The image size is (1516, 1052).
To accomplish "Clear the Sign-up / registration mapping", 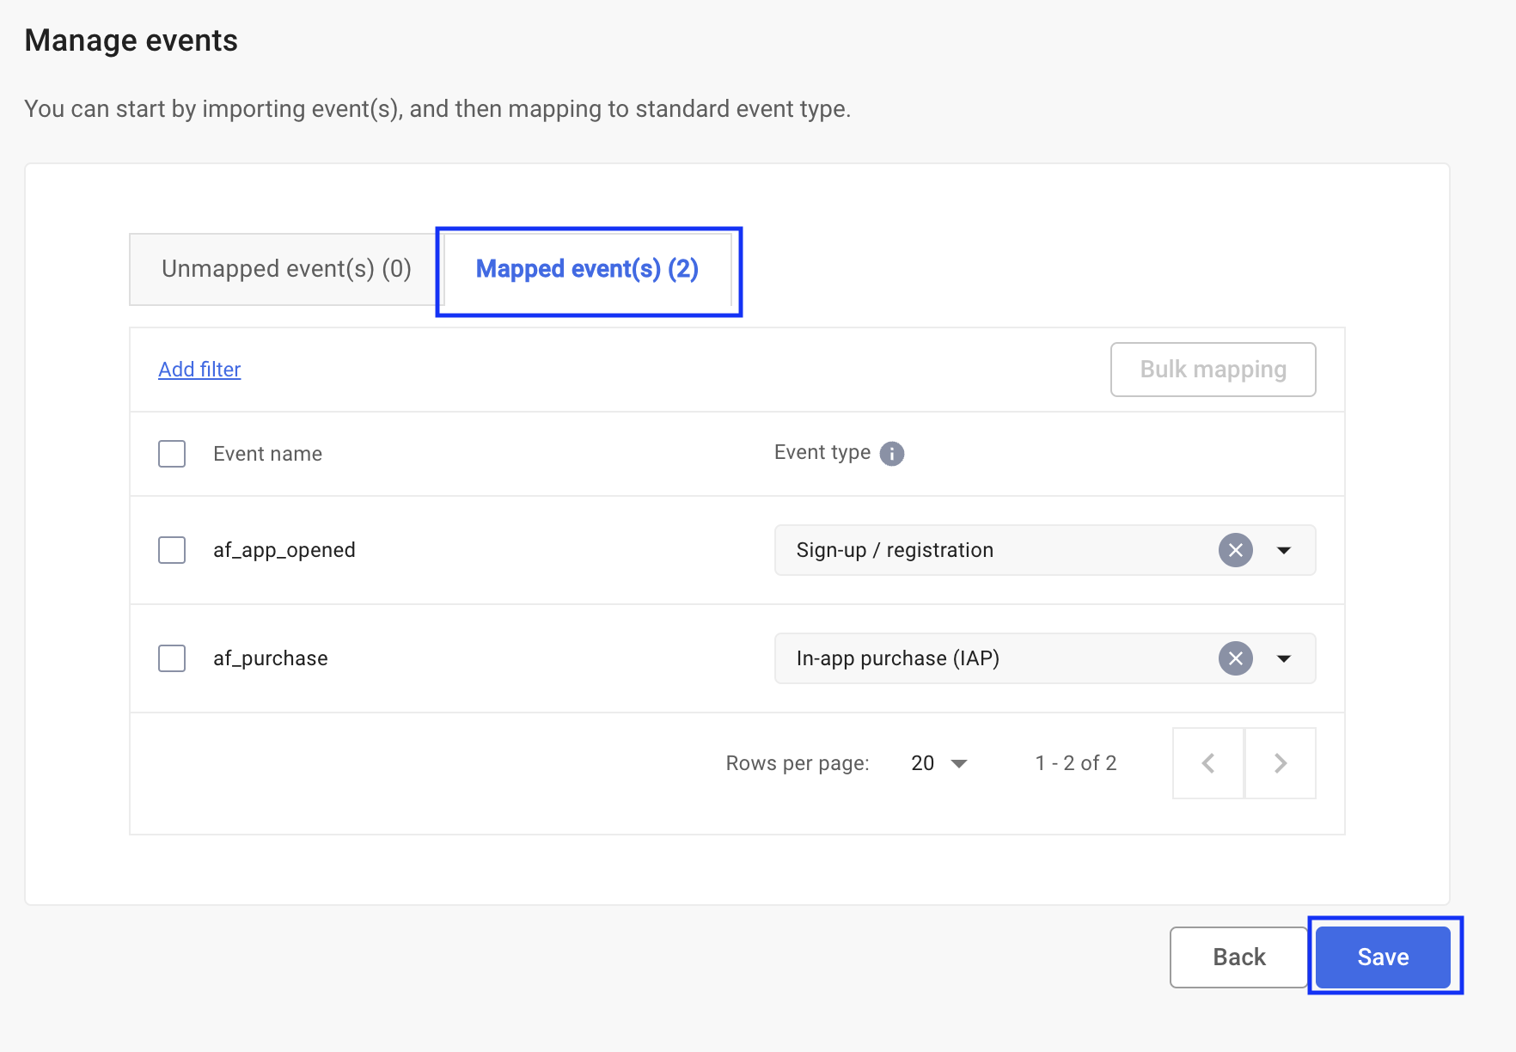I will pyautogui.click(x=1235, y=550).
